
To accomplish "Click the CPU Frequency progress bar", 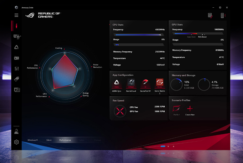I will click(139, 35).
